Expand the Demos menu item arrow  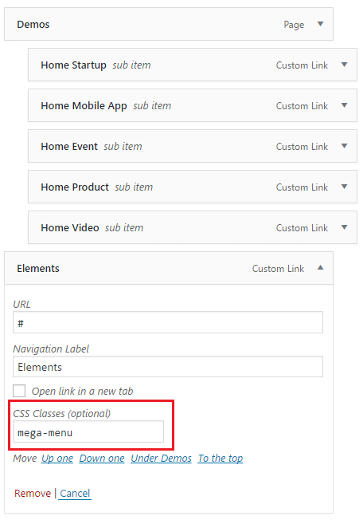(x=320, y=24)
